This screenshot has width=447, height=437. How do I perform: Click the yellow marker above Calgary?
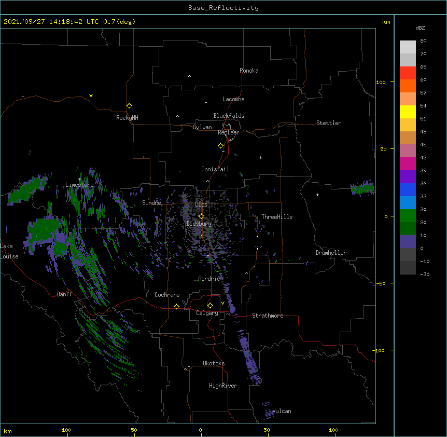tap(210, 306)
